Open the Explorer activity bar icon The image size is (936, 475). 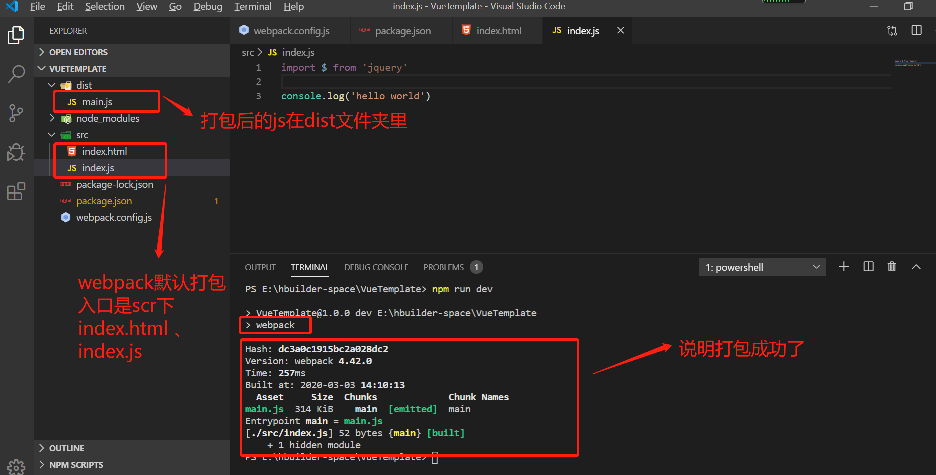click(16, 35)
